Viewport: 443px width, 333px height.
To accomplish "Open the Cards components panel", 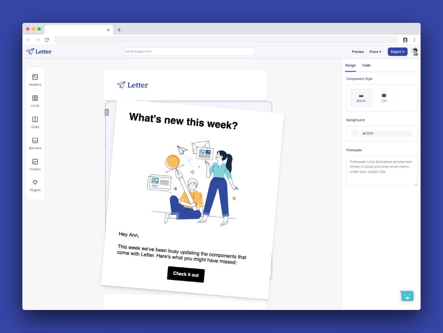I will point(35,101).
